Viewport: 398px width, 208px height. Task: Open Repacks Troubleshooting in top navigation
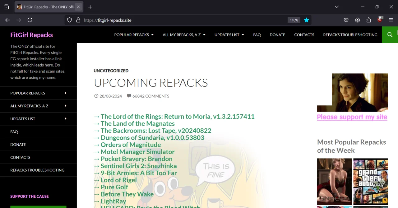click(350, 35)
